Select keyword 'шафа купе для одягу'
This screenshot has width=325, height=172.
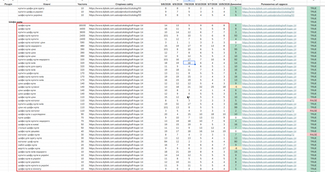click(x=30, y=67)
